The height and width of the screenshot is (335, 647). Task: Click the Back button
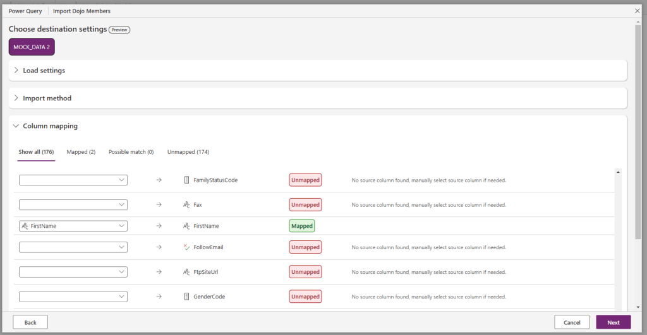tap(30, 322)
